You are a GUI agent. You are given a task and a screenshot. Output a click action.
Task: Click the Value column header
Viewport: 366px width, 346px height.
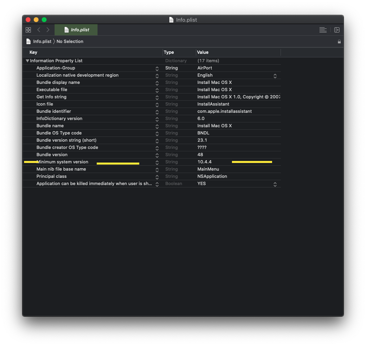tap(203, 52)
